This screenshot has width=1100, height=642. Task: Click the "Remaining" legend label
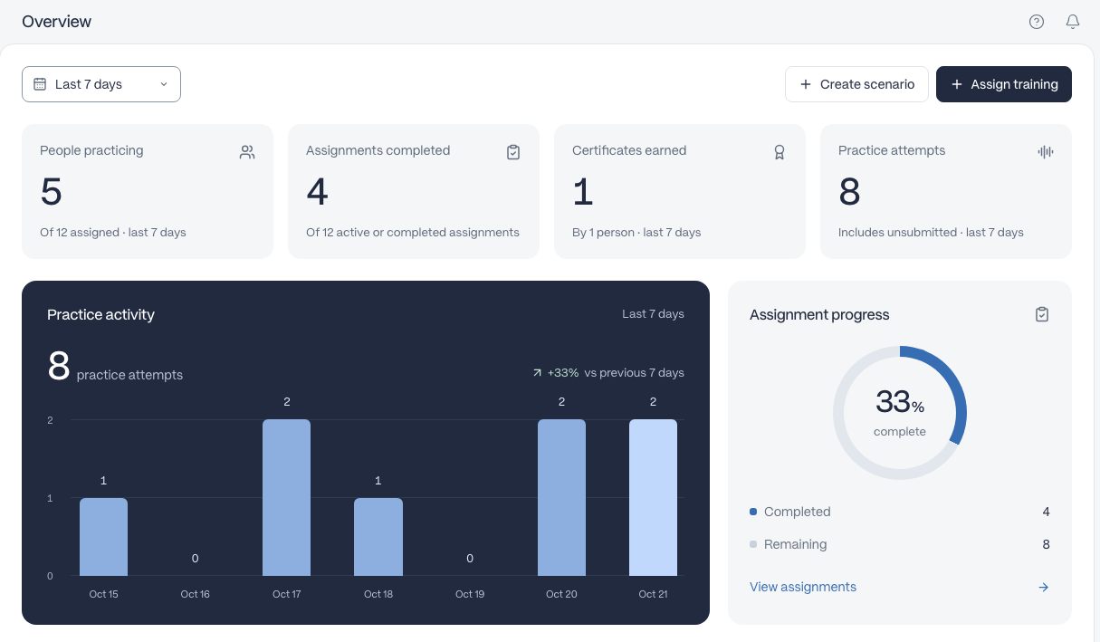pyautogui.click(x=795, y=544)
